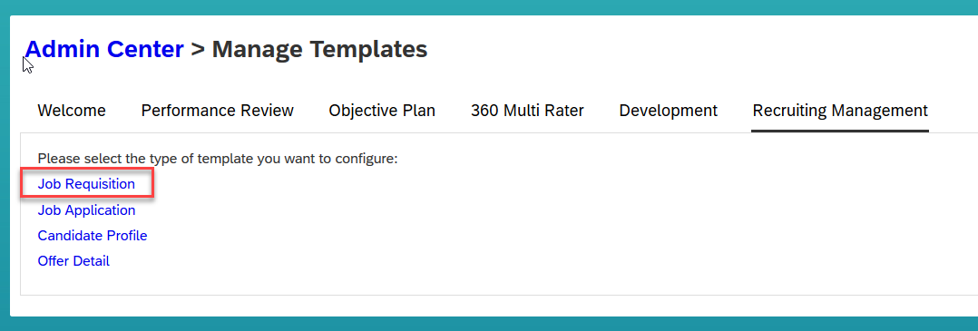Click the Manage Templates page heading
The height and width of the screenshot is (331, 978).
point(319,49)
